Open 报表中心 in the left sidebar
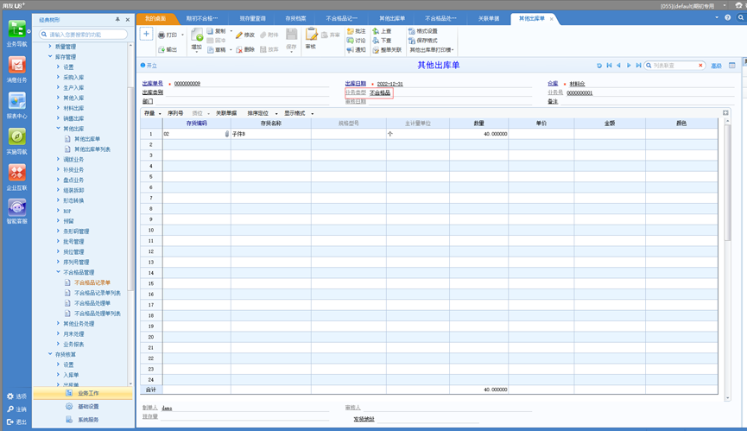Viewport: 747px width, 431px height. (x=16, y=105)
